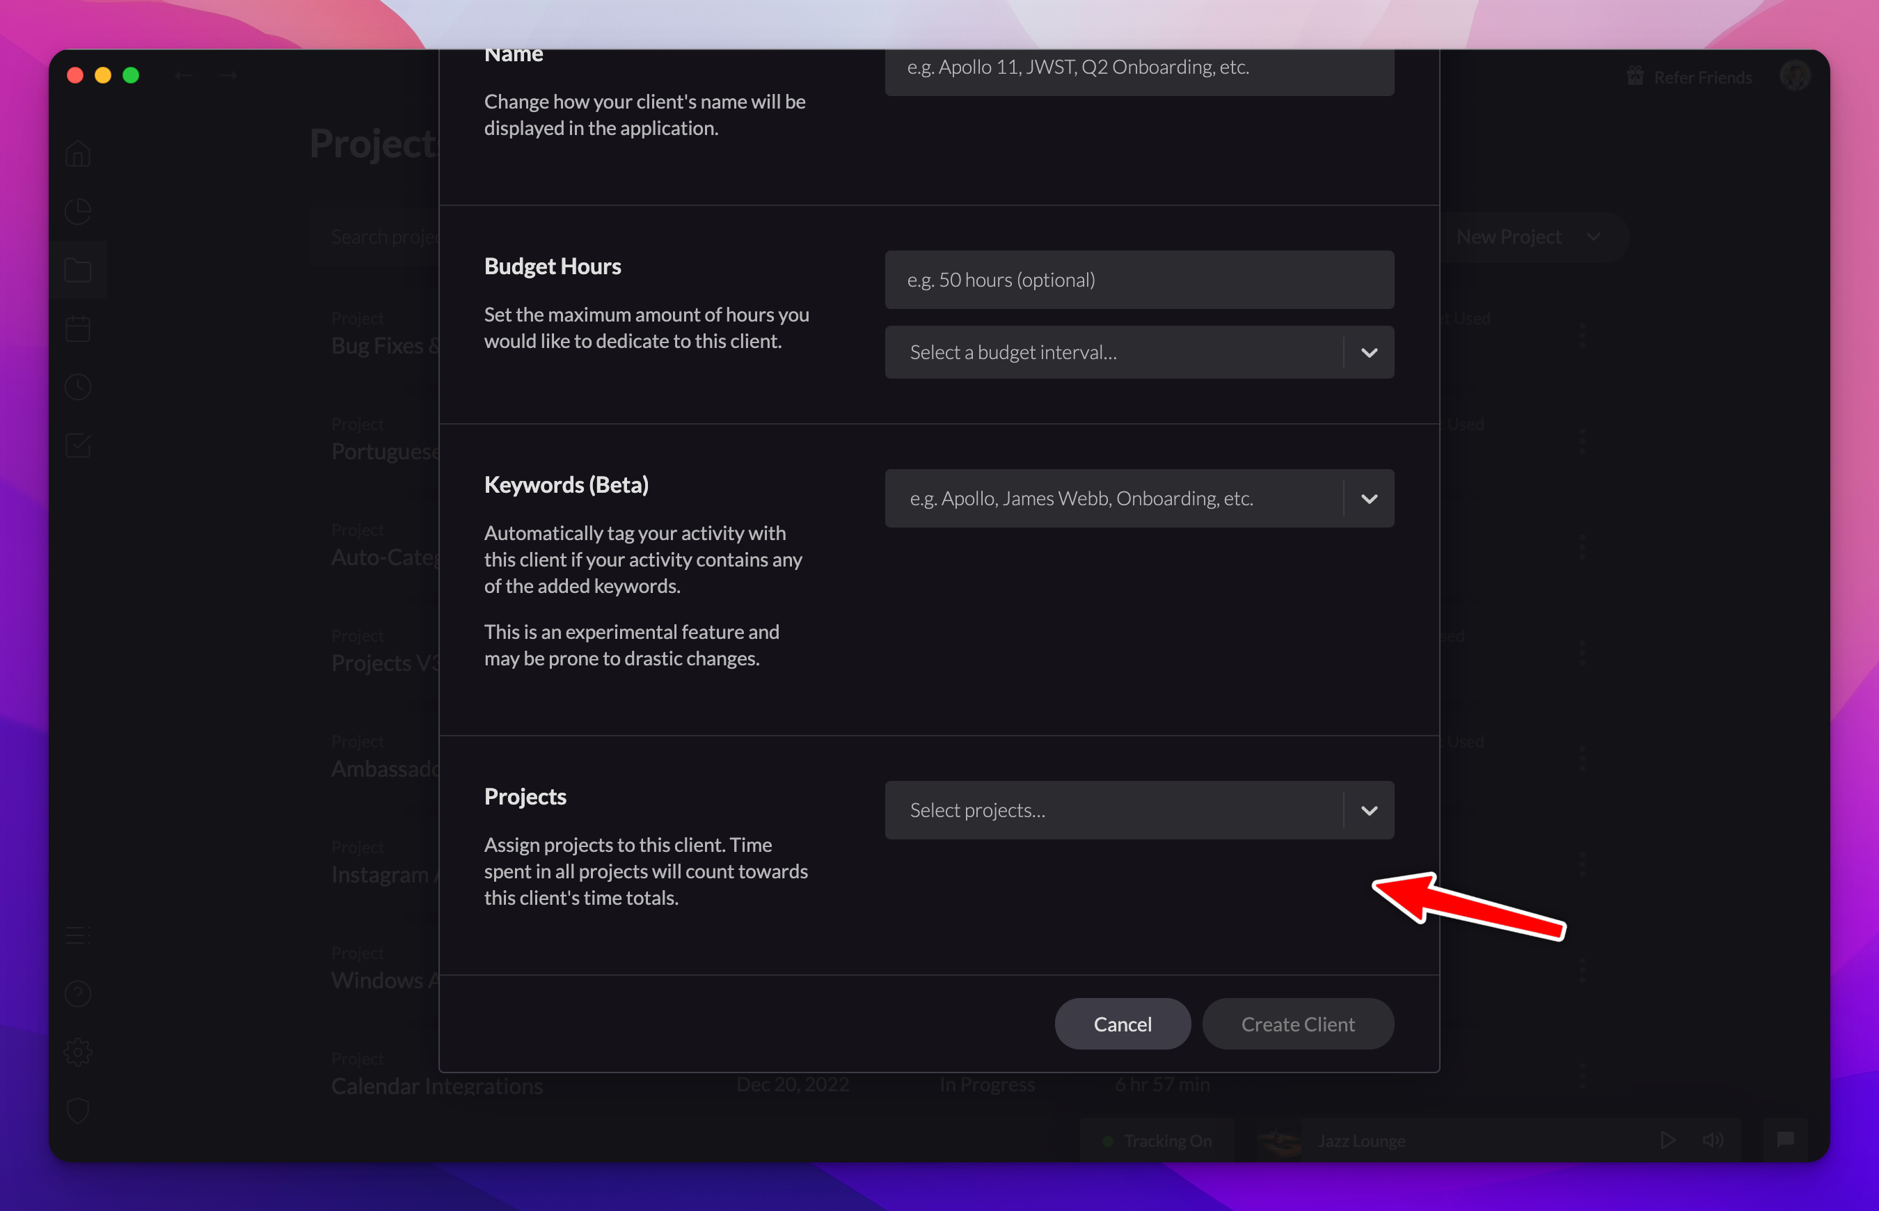Open the settings gear icon in sidebar
Viewport: 1879px width, 1211px height.
tap(78, 1052)
